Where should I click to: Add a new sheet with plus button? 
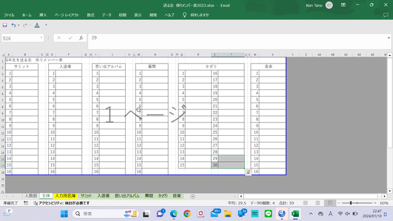(193, 196)
